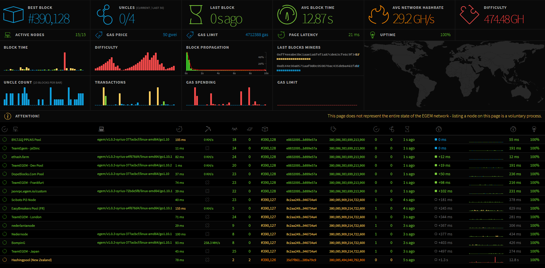
Task: Sort table by peers group icon
Action: tap(235, 129)
